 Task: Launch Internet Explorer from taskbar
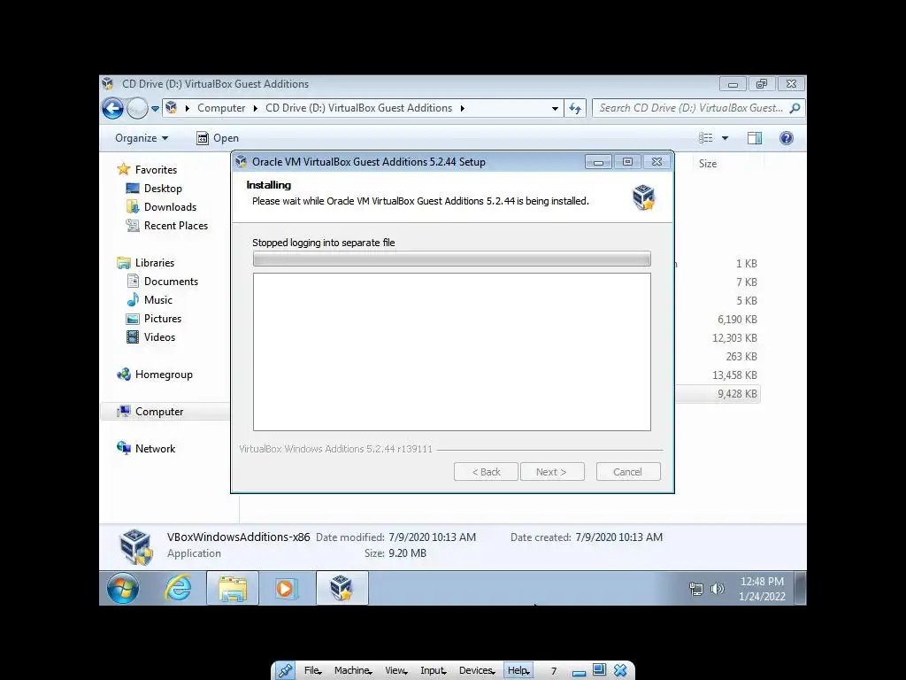pyautogui.click(x=178, y=589)
